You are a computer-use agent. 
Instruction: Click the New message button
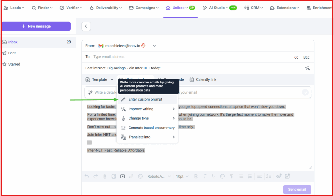tap(36, 26)
